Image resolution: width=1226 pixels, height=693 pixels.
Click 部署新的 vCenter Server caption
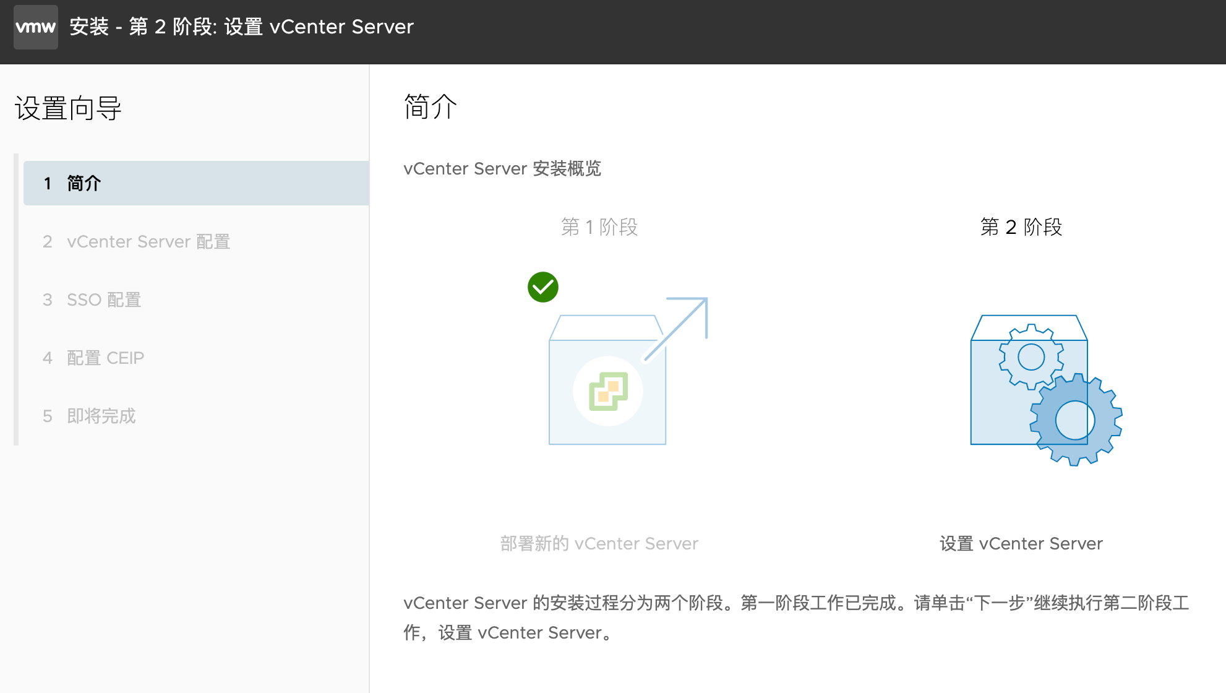coord(599,543)
